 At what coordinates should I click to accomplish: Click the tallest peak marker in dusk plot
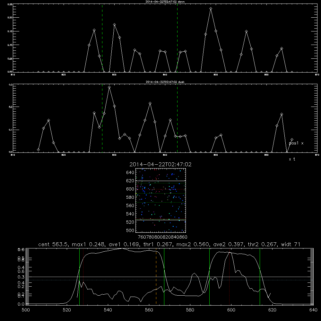tap(109, 87)
